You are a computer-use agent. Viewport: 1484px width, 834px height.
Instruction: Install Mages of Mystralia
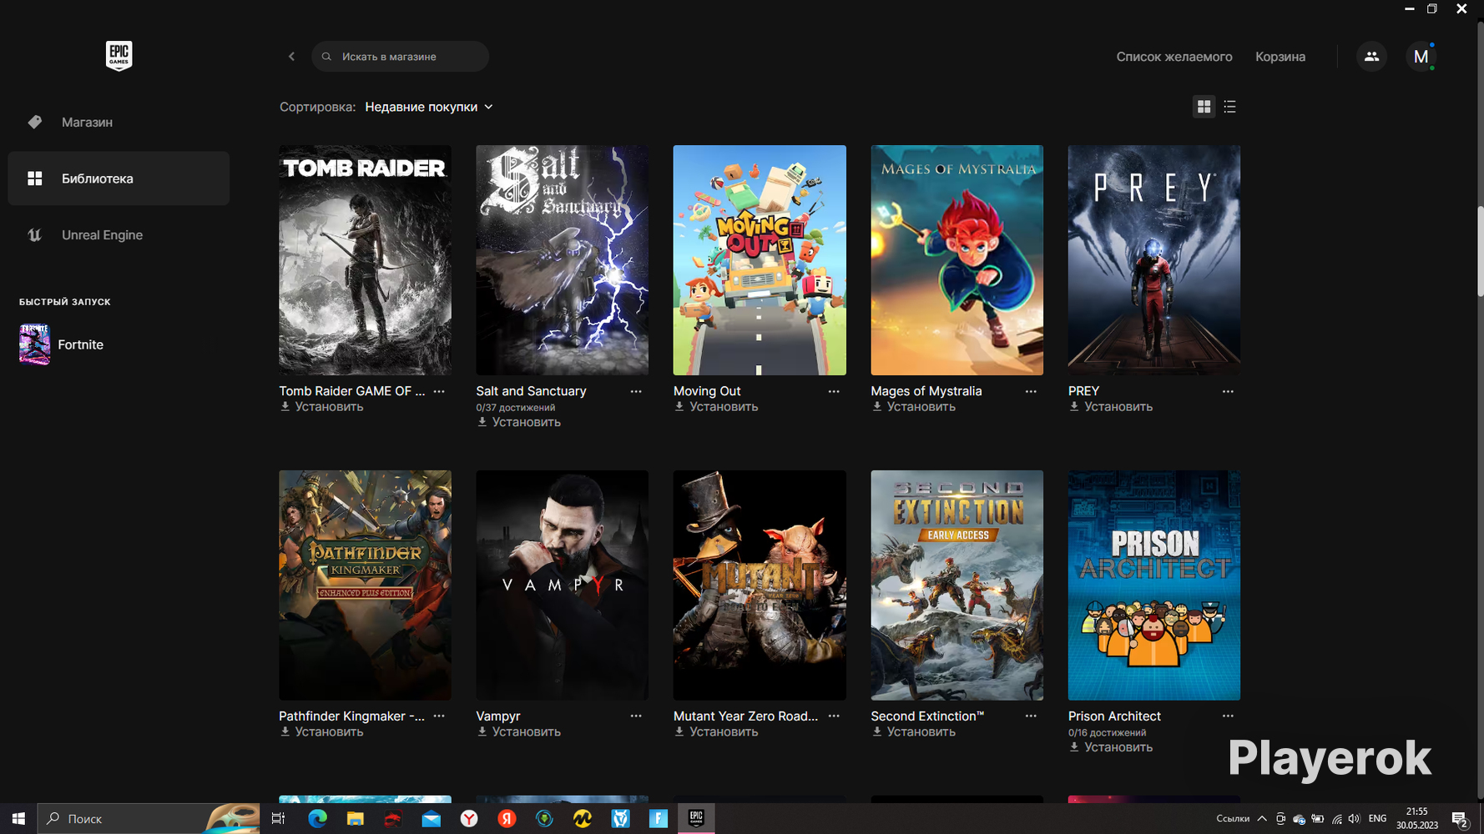(914, 407)
